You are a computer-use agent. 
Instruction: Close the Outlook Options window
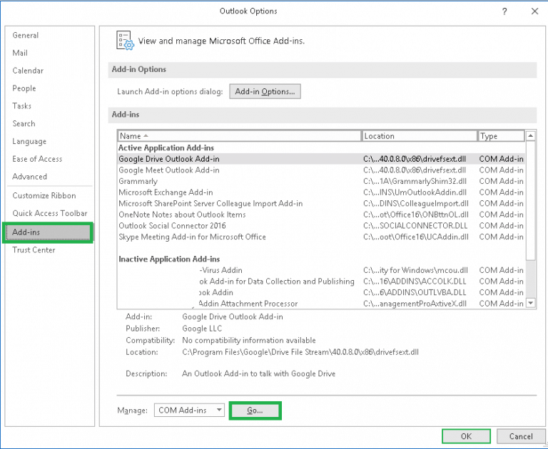(x=534, y=11)
